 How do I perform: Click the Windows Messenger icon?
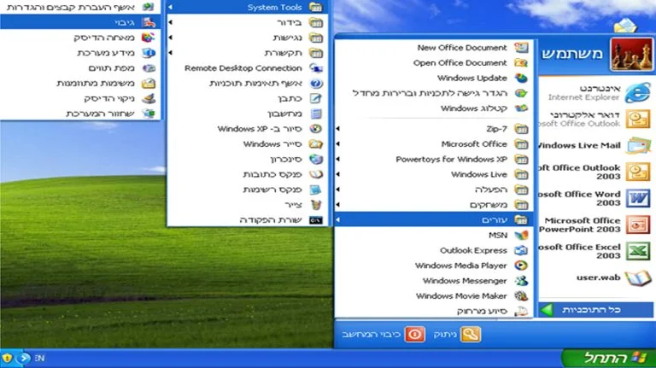pyautogui.click(x=521, y=281)
